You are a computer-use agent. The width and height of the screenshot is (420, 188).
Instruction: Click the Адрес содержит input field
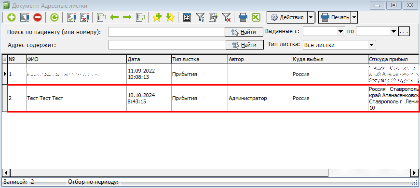pos(167,45)
